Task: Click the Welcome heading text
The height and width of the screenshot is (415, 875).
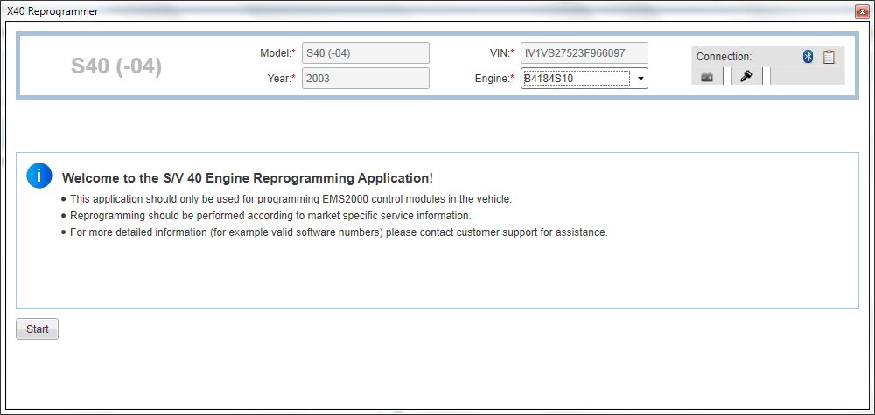Action: coord(248,178)
